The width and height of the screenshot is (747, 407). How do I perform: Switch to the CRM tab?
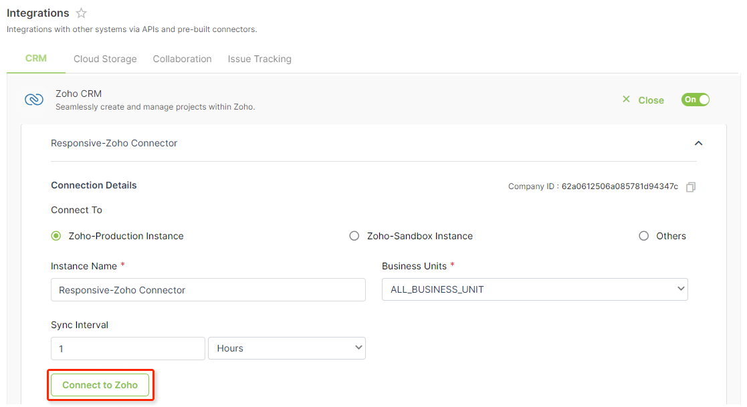pyautogui.click(x=36, y=59)
